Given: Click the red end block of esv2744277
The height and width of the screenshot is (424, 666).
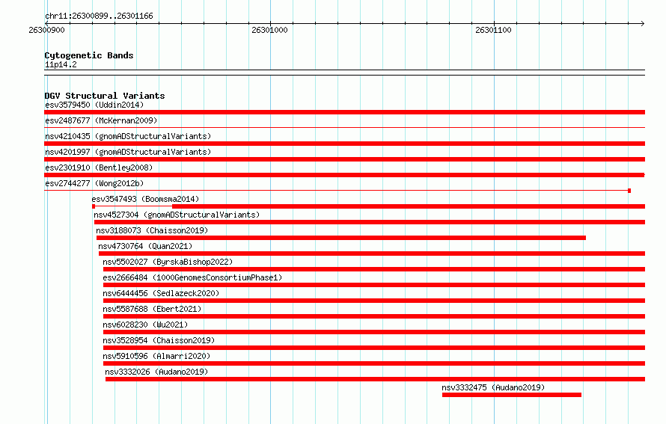Looking at the screenshot, I should coord(629,191).
